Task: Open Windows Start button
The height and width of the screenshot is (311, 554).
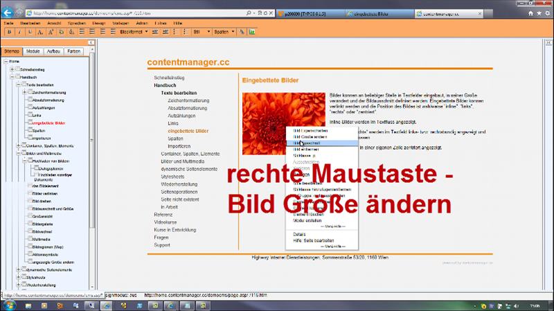Action: click(x=9, y=305)
